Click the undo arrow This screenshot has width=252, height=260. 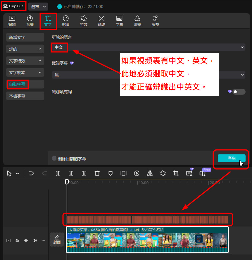click(x=31, y=173)
